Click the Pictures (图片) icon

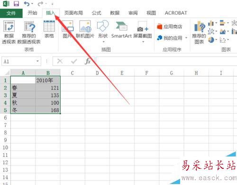click(67, 26)
